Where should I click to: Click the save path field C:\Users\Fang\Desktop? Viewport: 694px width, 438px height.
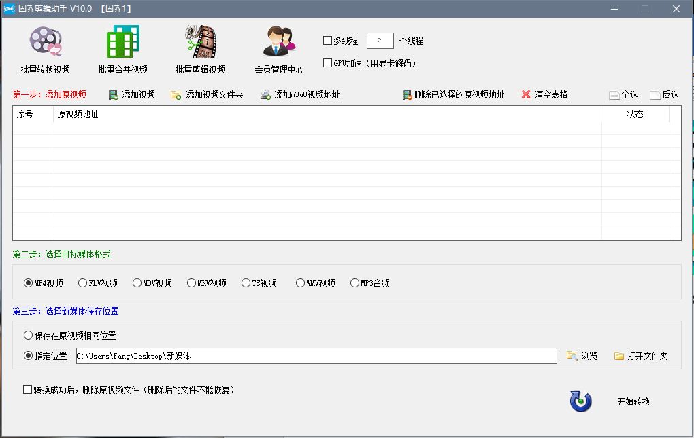(316, 356)
